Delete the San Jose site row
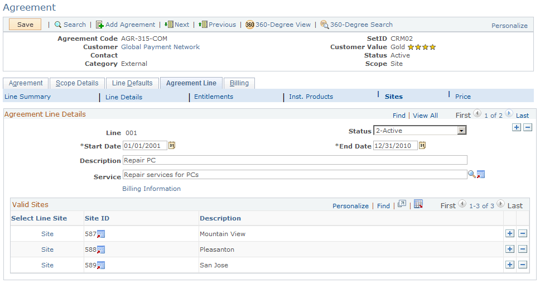 pyautogui.click(x=523, y=265)
